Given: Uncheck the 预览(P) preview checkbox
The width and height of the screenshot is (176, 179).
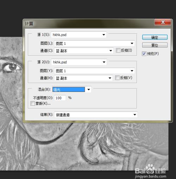Looking at the screenshot, I should (144, 54).
